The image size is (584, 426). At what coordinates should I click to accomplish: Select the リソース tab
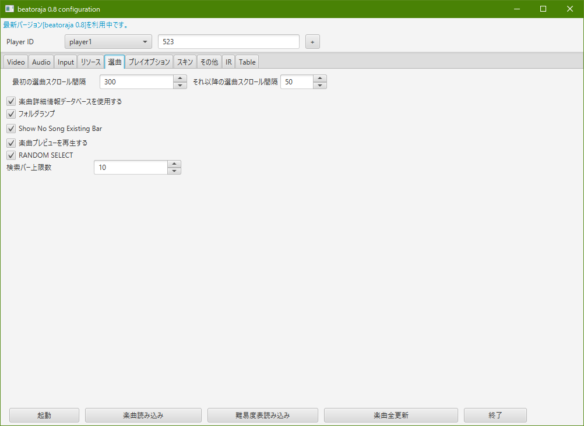(x=90, y=62)
